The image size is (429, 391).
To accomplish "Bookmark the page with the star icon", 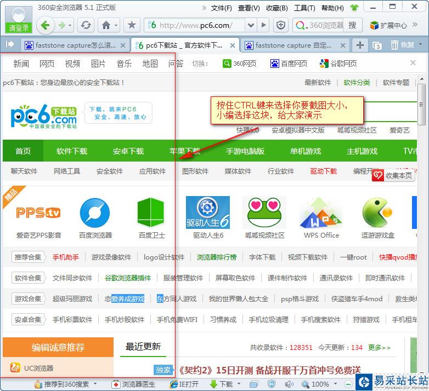I will pos(132,25).
